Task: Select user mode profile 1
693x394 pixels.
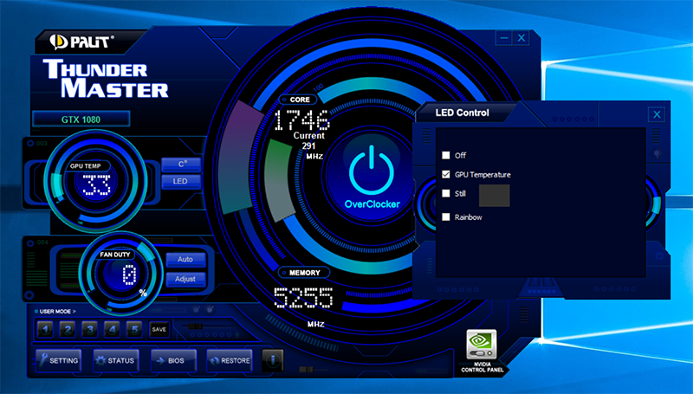Action: (46, 329)
